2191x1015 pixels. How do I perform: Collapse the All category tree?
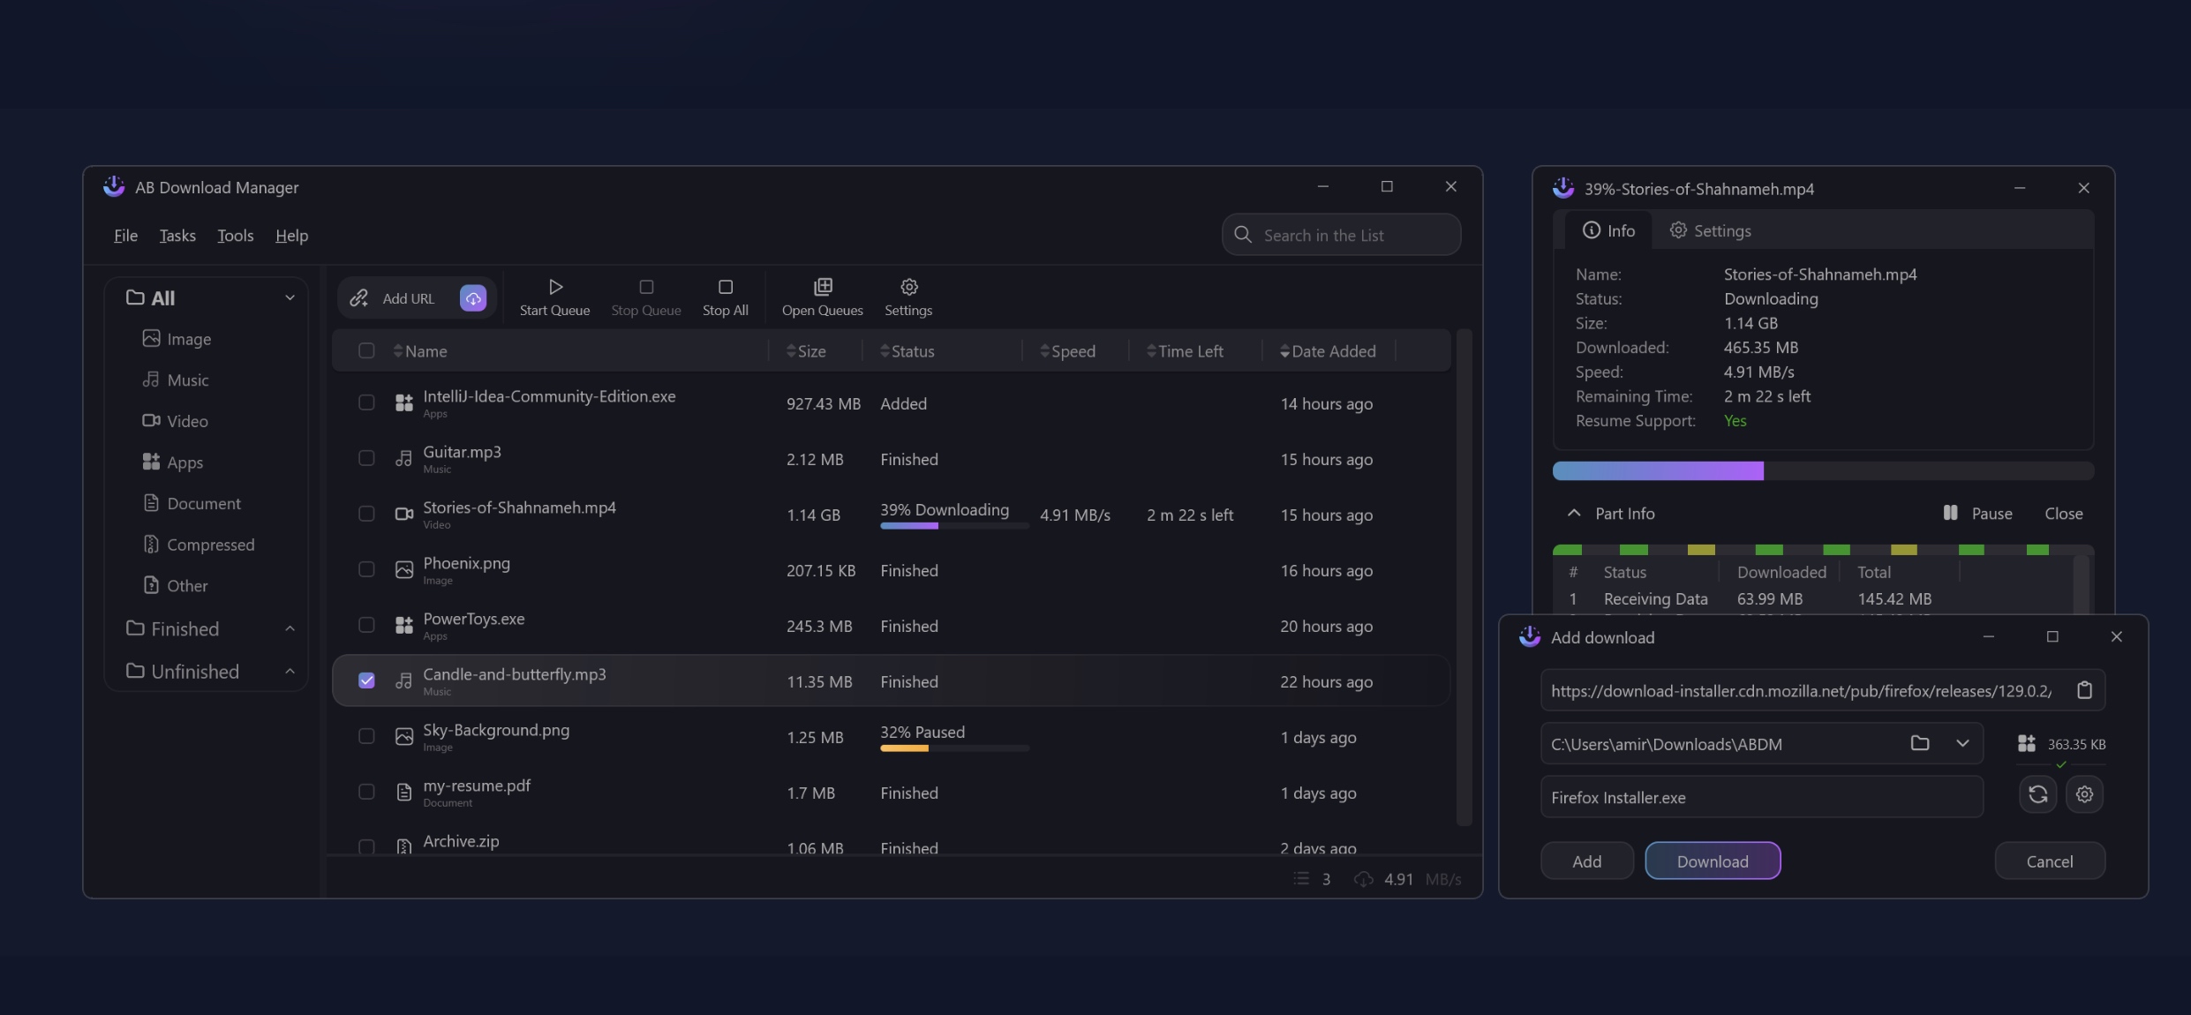[x=290, y=297]
